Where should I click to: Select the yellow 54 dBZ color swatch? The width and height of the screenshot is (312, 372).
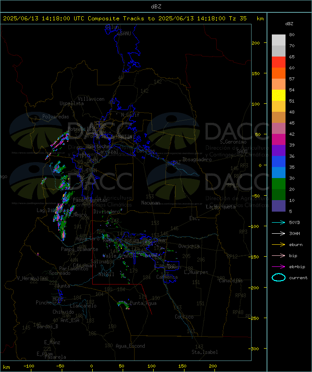[x=278, y=95]
